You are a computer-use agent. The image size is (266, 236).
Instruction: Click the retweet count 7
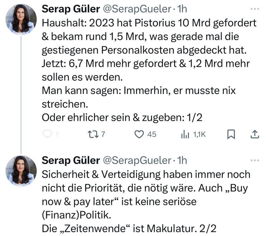pos(103,134)
